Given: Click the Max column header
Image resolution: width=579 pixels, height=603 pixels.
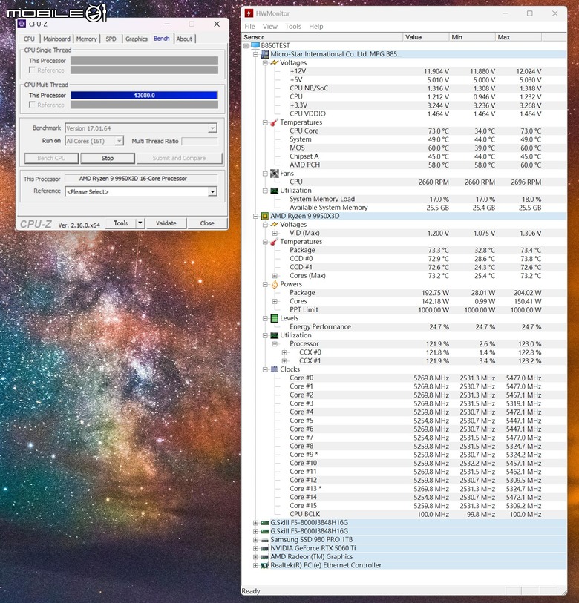Looking at the screenshot, I should coord(518,37).
